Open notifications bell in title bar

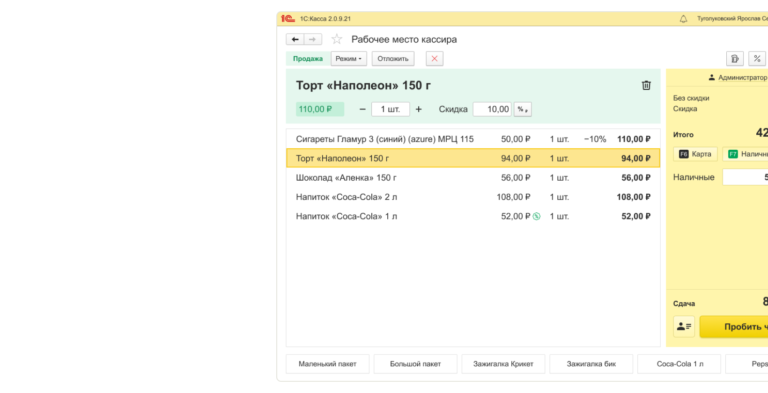(x=683, y=19)
